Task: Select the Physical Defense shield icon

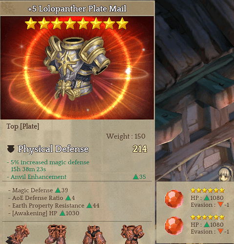Action: [x=11, y=149]
